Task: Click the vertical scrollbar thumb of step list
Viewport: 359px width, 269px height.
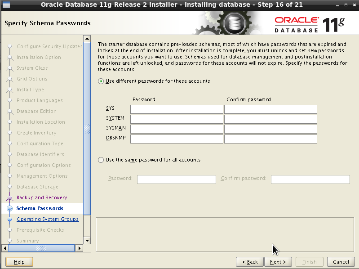Action: coord(87,129)
